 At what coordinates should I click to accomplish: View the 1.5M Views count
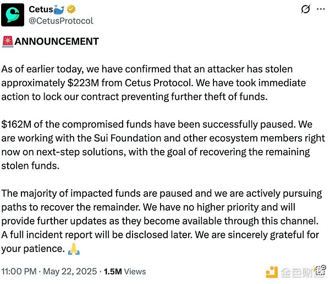128,271
